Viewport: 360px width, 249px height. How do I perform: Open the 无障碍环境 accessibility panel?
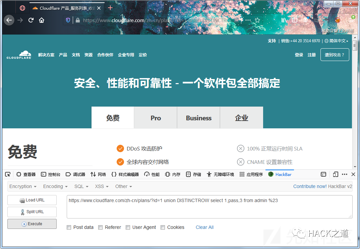(x=220, y=174)
